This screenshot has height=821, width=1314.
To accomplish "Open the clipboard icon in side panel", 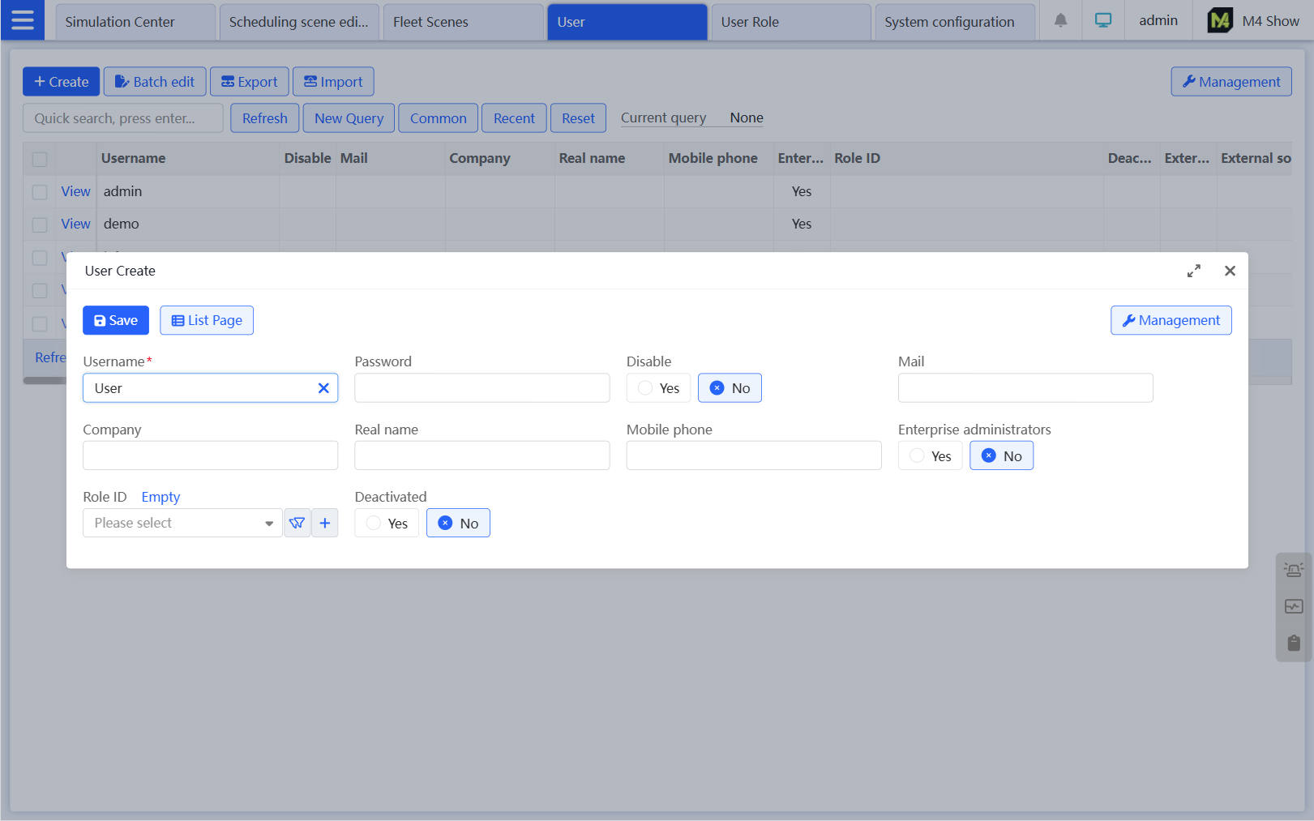I will coord(1294,644).
